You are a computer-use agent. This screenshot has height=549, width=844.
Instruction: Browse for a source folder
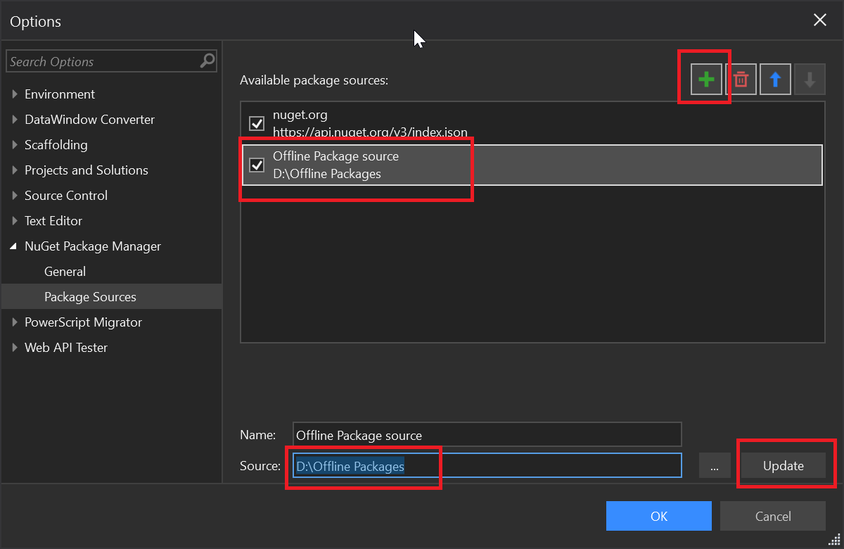[715, 465]
